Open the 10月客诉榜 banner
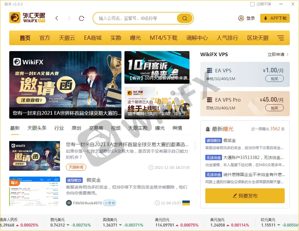 157,67
